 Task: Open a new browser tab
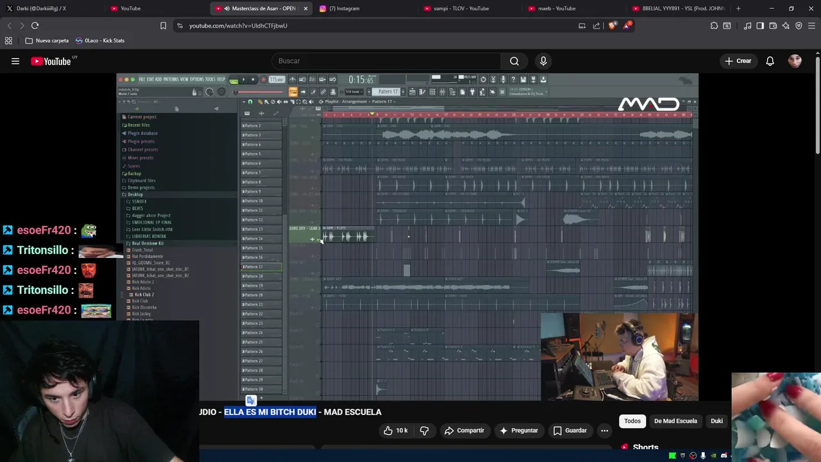[x=738, y=8]
